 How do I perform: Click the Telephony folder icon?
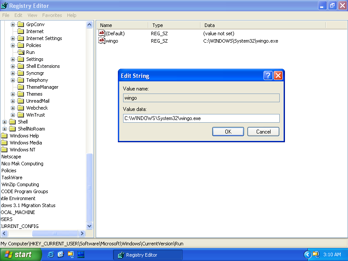[20, 80]
